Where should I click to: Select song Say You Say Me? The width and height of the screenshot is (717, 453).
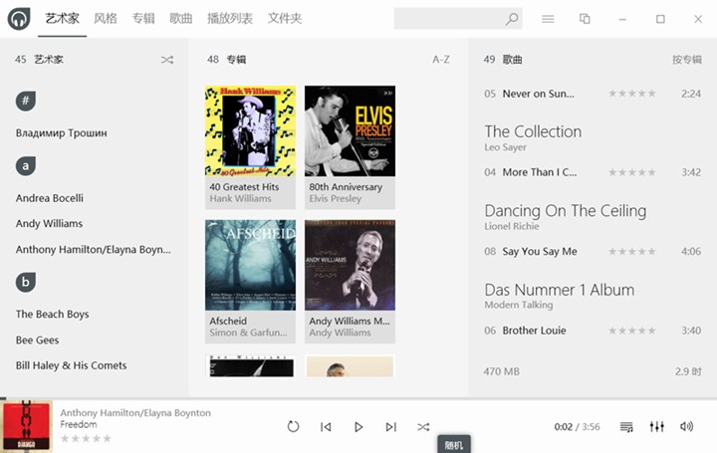540,252
